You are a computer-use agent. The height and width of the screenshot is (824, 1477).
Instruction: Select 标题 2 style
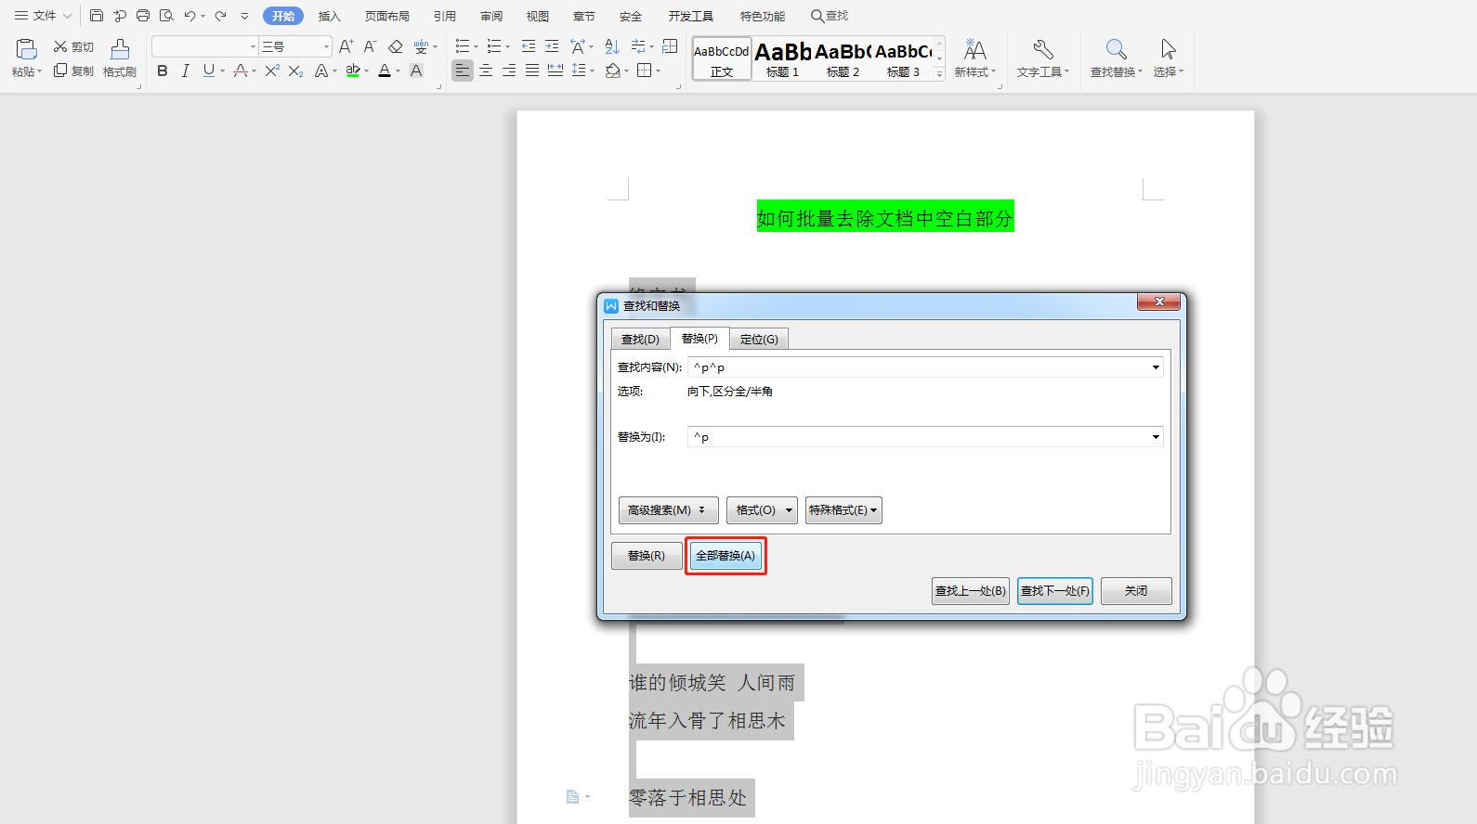(x=843, y=59)
